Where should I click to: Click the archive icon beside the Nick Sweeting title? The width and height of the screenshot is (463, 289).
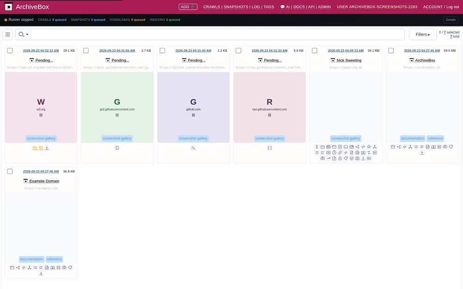click(333, 60)
